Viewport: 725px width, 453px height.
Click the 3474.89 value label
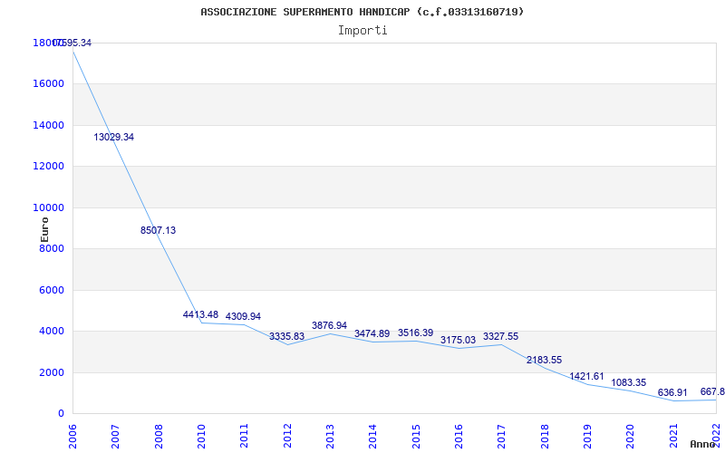[x=372, y=334]
